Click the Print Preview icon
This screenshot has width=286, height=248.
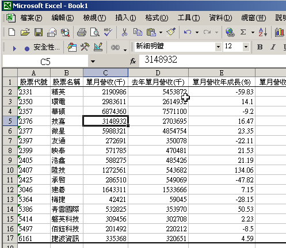point(95,32)
